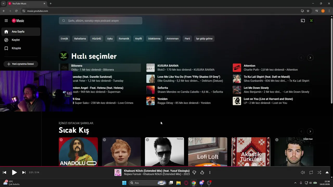Skip to previous track

[4, 172]
